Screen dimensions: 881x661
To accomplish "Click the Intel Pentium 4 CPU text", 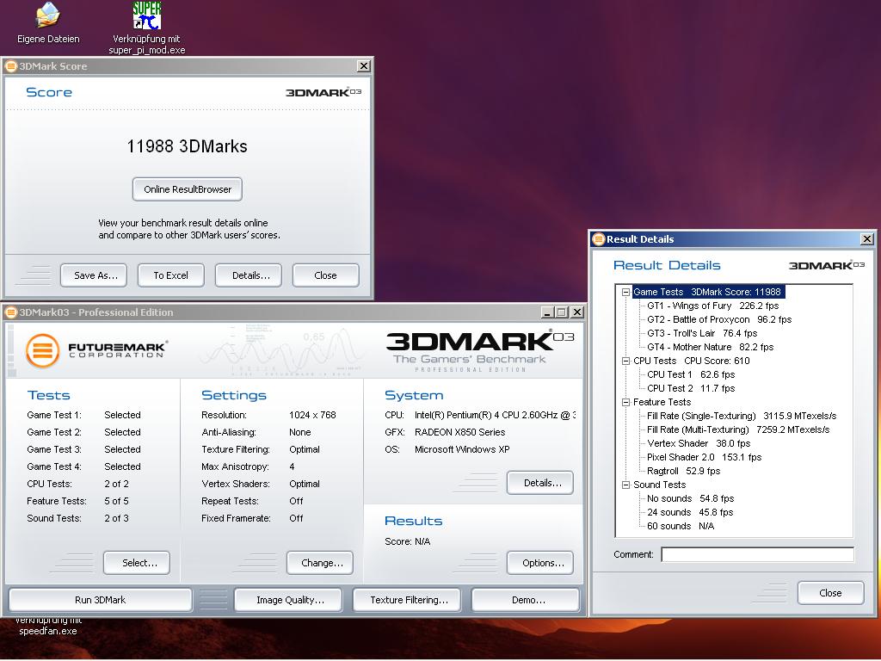I will (495, 416).
